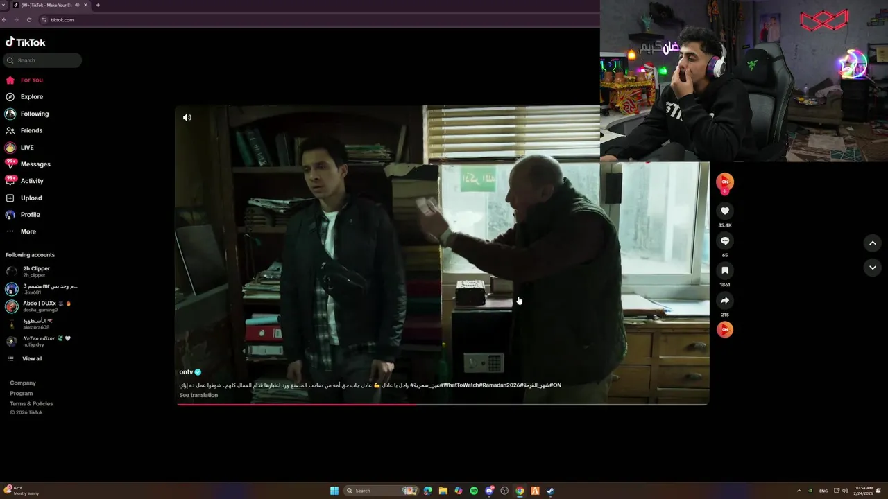Image resolution: width=888 pixels, height=499 pixels.
Task: Open the Upload page
Action: pos(24,198)
